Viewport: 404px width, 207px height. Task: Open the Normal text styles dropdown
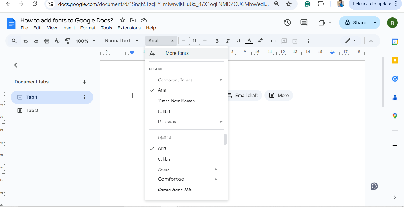point(122,41)
